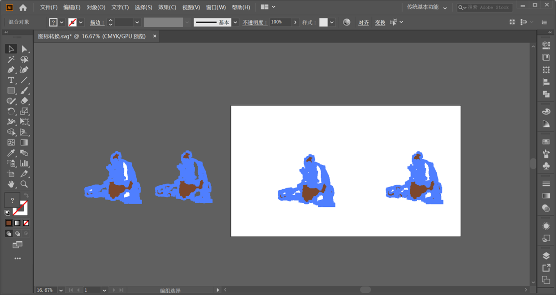Open the 效果(C) menu
The image size is (556, 295).
click(167, 7)
